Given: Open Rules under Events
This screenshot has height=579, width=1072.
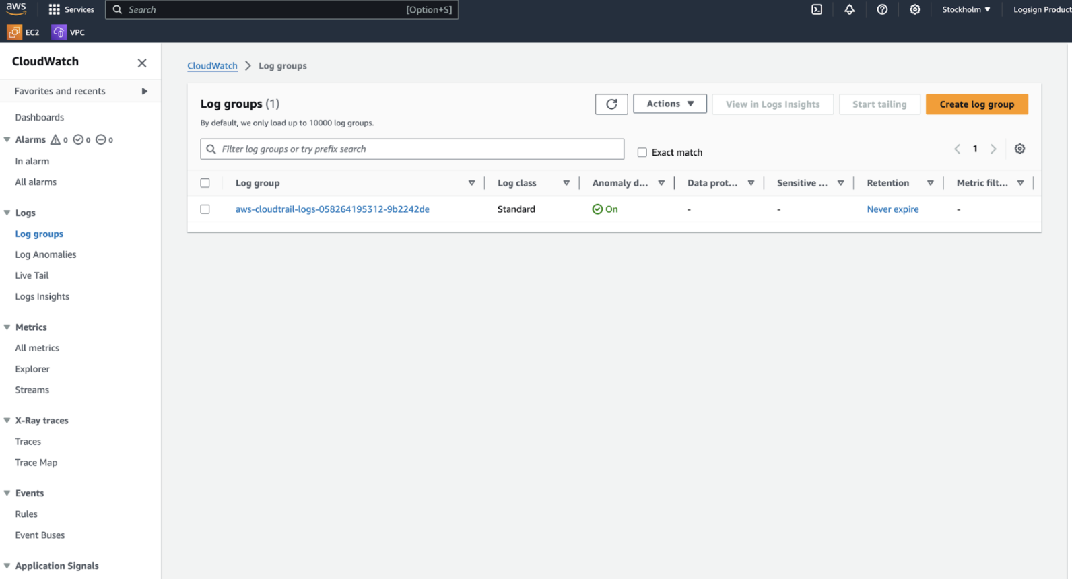Looking at the screenshot, I should (x=26, y=514).
